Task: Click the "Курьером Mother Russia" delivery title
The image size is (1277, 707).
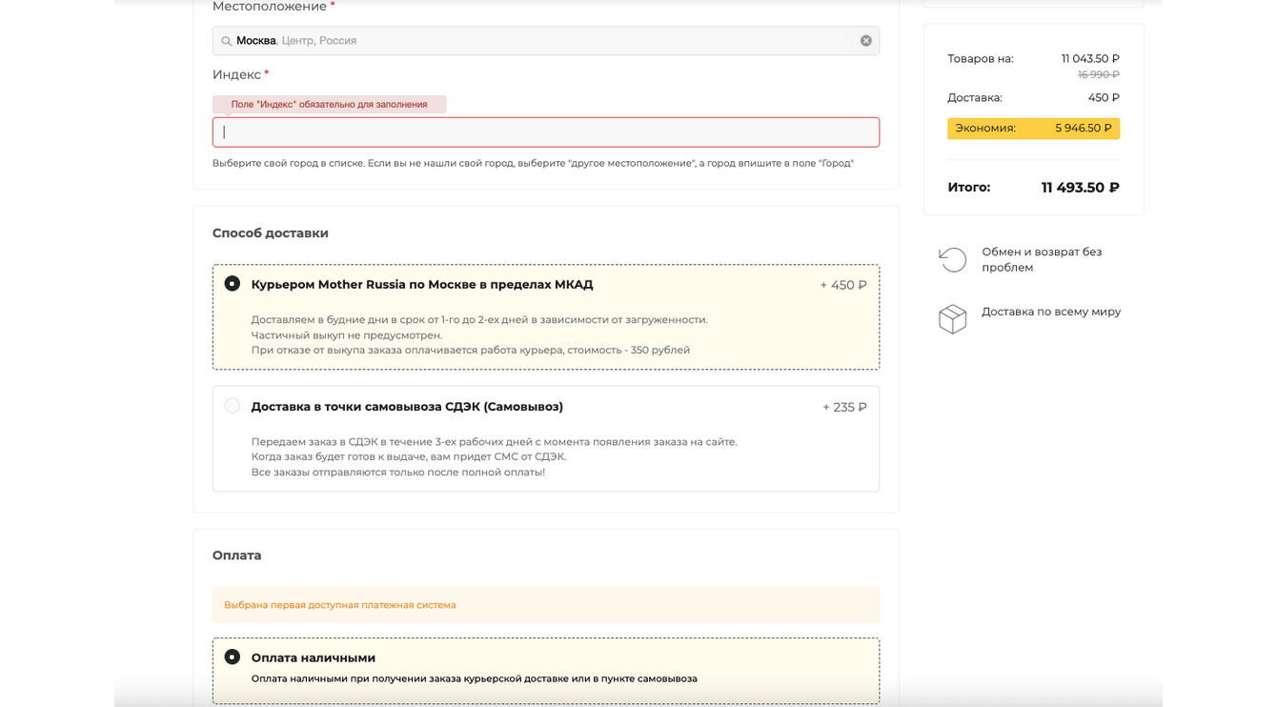Action: tap(421, 285)
